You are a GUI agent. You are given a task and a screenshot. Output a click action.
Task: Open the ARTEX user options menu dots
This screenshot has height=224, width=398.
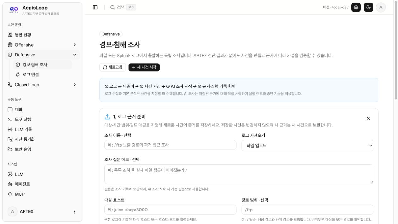[x=75, y=212]
